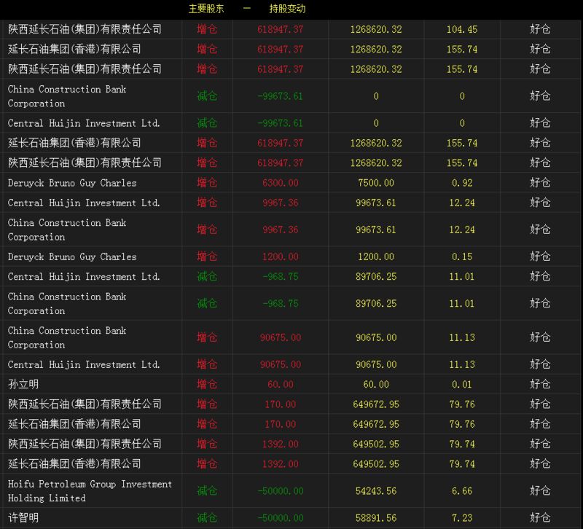The image size is (583, 529).
Task: Click 好仓 in the Hoifu Petroleum row
Action: pyautogui.click(x=540, y=490)
